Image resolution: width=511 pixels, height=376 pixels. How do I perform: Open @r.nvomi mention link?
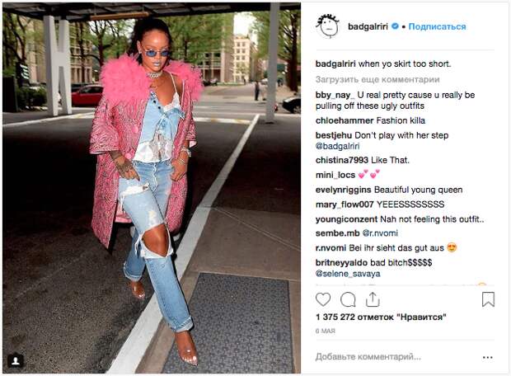[x=380, y=233]
